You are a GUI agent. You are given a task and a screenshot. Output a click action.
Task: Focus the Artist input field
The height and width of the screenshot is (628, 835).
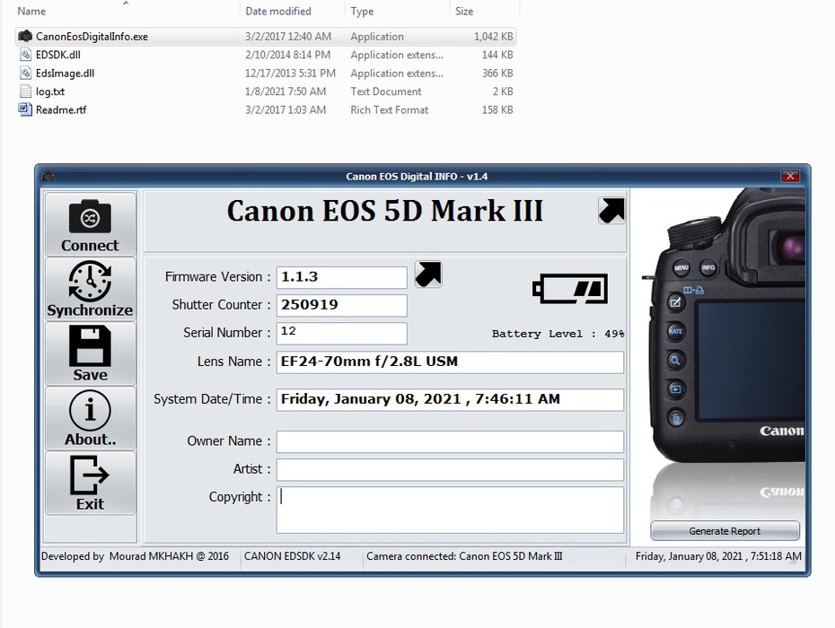[x=450, y=470]
